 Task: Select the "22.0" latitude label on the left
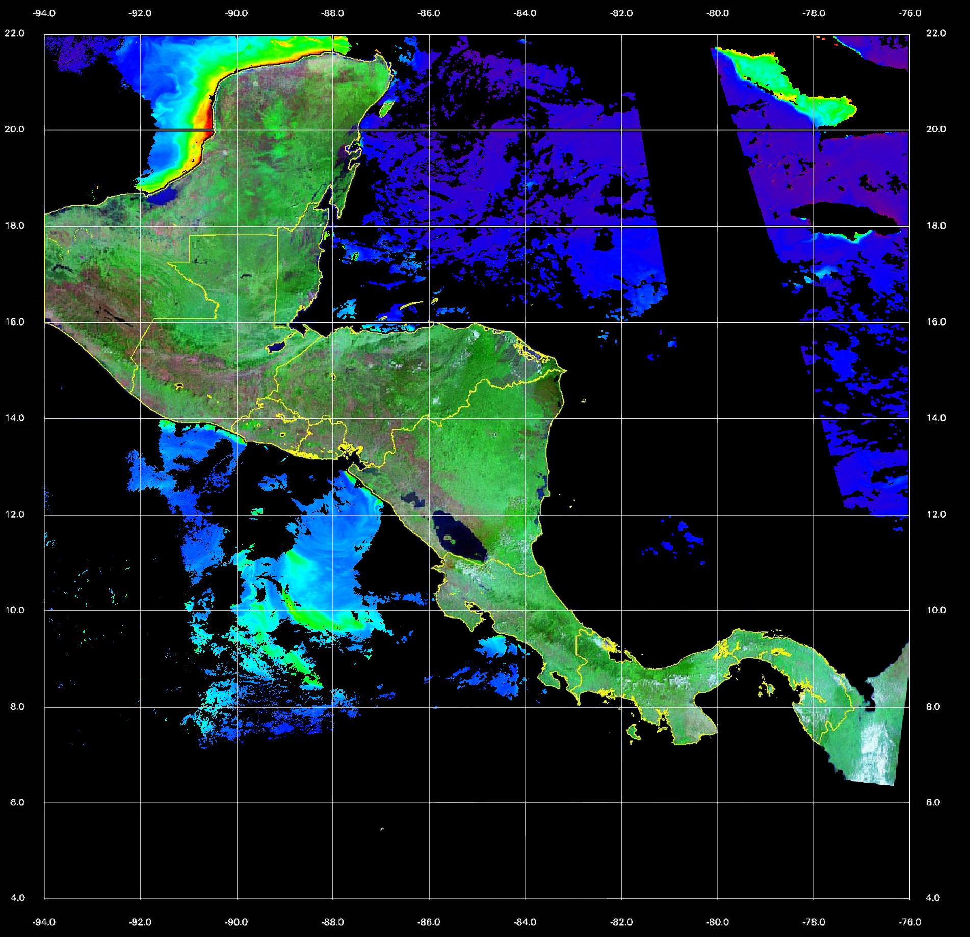click(14, 33)
